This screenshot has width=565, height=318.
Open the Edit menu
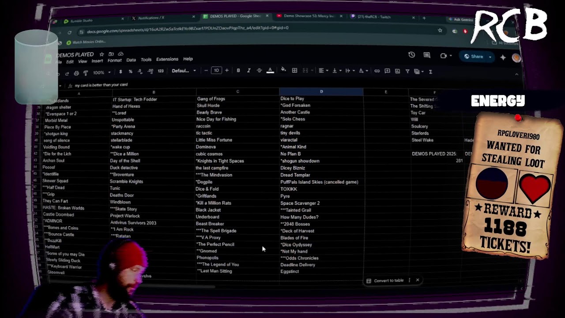point(70,62)
